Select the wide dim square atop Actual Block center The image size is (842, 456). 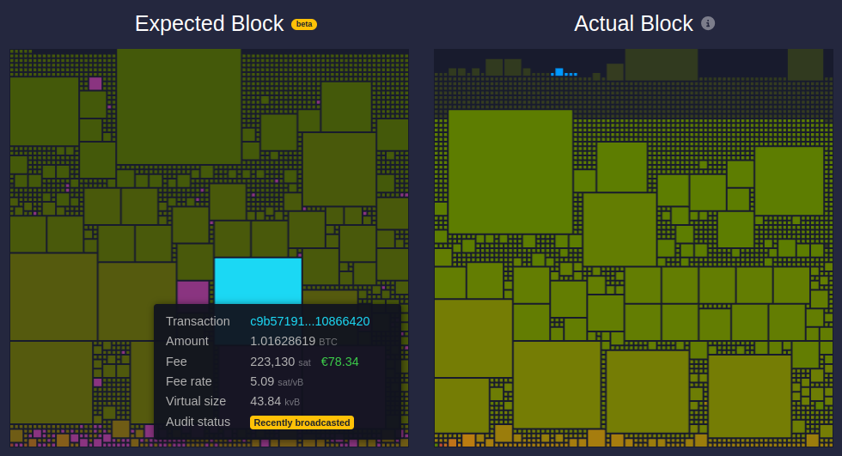[661, 64]
